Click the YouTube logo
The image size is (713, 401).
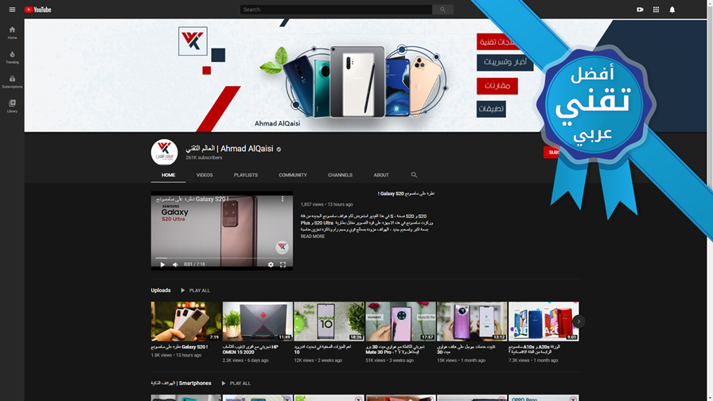(37, 10)
